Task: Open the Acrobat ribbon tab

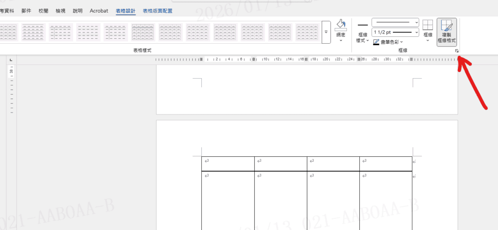Action: pyautogui.click(x=99, y=11)
